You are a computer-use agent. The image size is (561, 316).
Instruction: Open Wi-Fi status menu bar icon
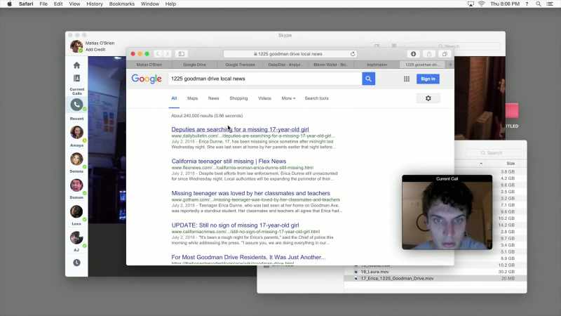tap(482, 4)
